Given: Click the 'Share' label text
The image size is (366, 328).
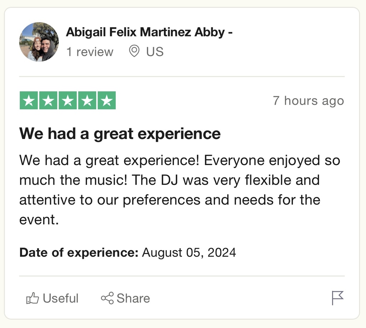Looking at the screenshot, I should 133,298.
